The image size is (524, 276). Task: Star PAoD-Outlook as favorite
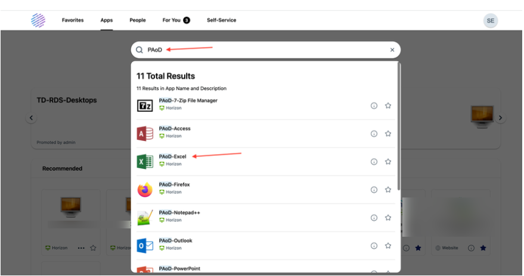(x=388, y=246)
